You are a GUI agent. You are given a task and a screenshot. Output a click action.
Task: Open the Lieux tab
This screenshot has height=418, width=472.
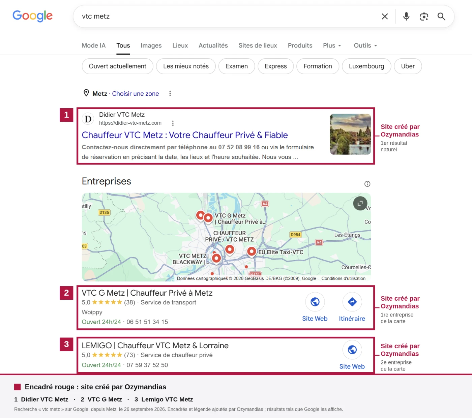coord(180,46)
